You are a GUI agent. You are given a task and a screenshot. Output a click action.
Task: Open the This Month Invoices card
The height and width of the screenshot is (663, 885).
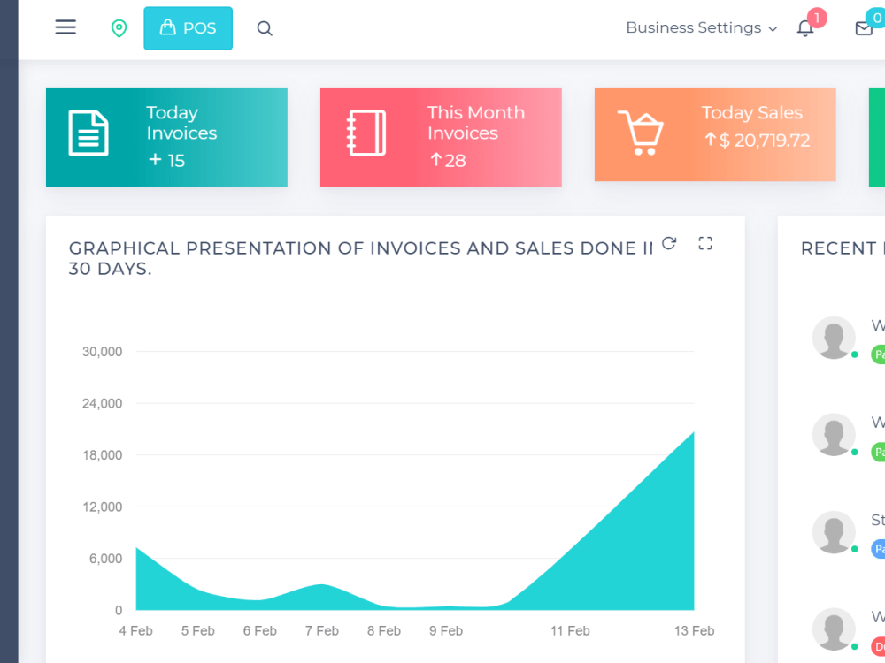(441, 137)
